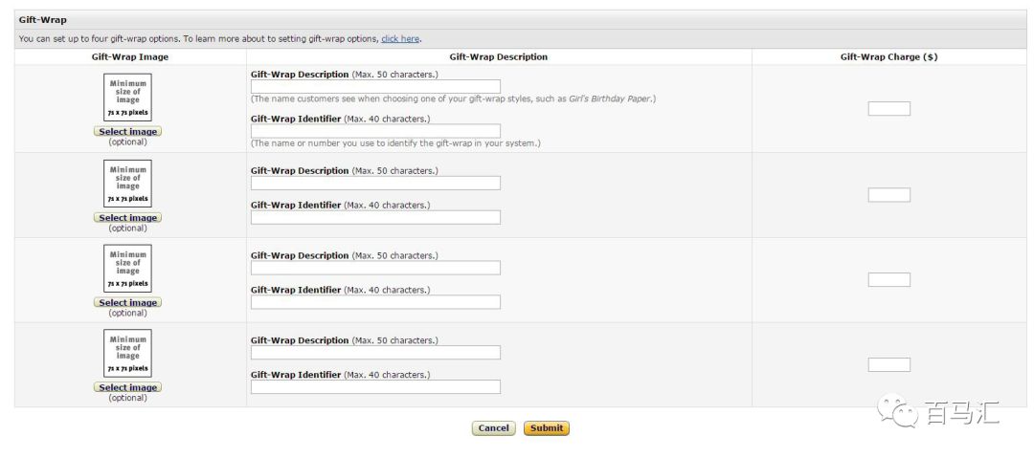The image size is (1034, 458).
Task: Click the first gift-wrap image placeholder thumbnail
Action: click(x=127, y=98)
